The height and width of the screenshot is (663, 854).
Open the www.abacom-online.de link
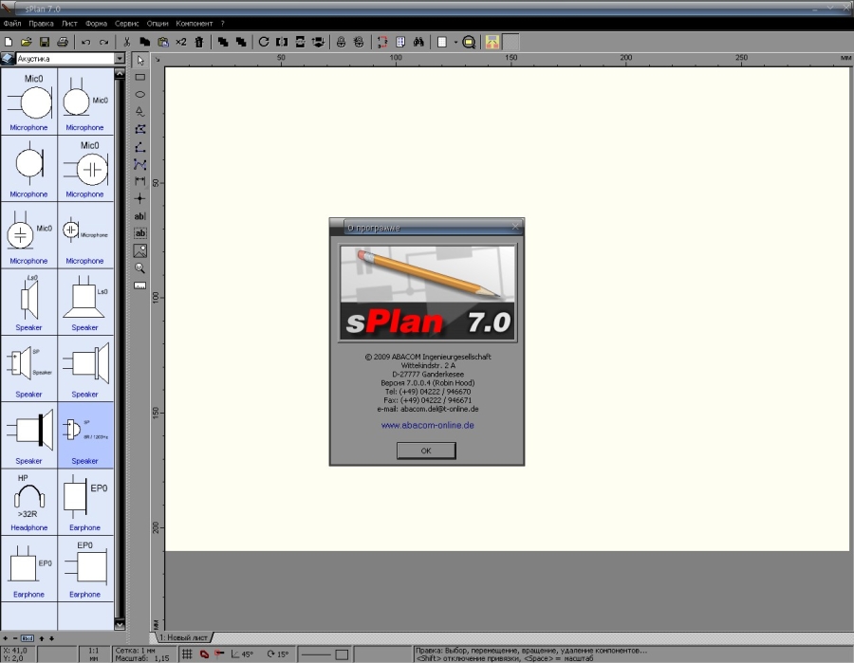coord(428,425)
